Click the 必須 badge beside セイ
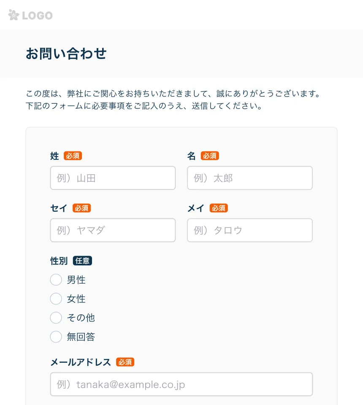 click(x=81, y=208)
